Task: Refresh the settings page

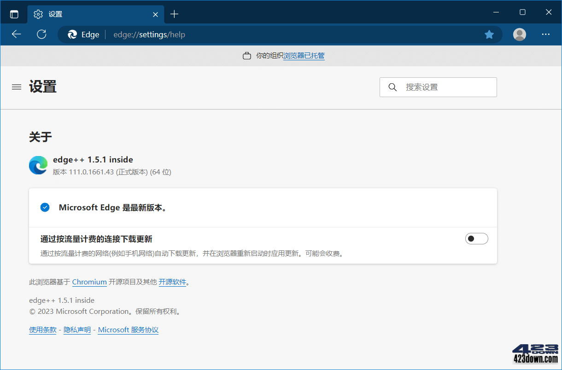Action: [41, 34]
